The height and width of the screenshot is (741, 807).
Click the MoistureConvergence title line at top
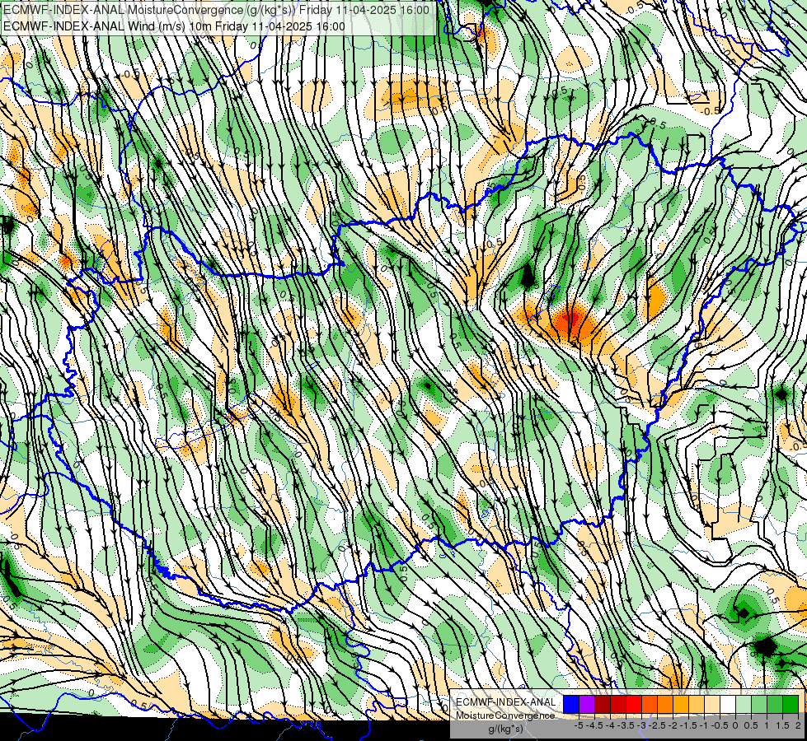[216, 10]
